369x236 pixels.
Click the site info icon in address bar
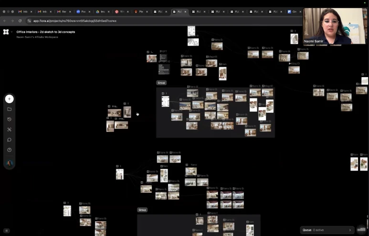click(x=29, y=21)
